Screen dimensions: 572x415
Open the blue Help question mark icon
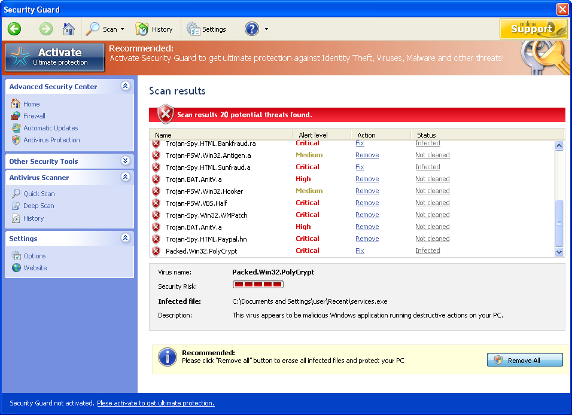(x=252, y=29)
